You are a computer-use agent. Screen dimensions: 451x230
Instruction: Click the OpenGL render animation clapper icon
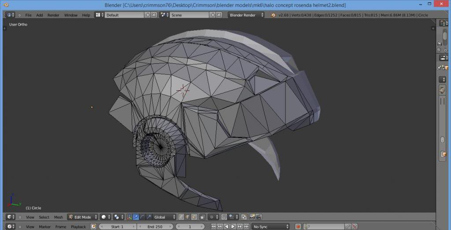(x=258, y=217)
